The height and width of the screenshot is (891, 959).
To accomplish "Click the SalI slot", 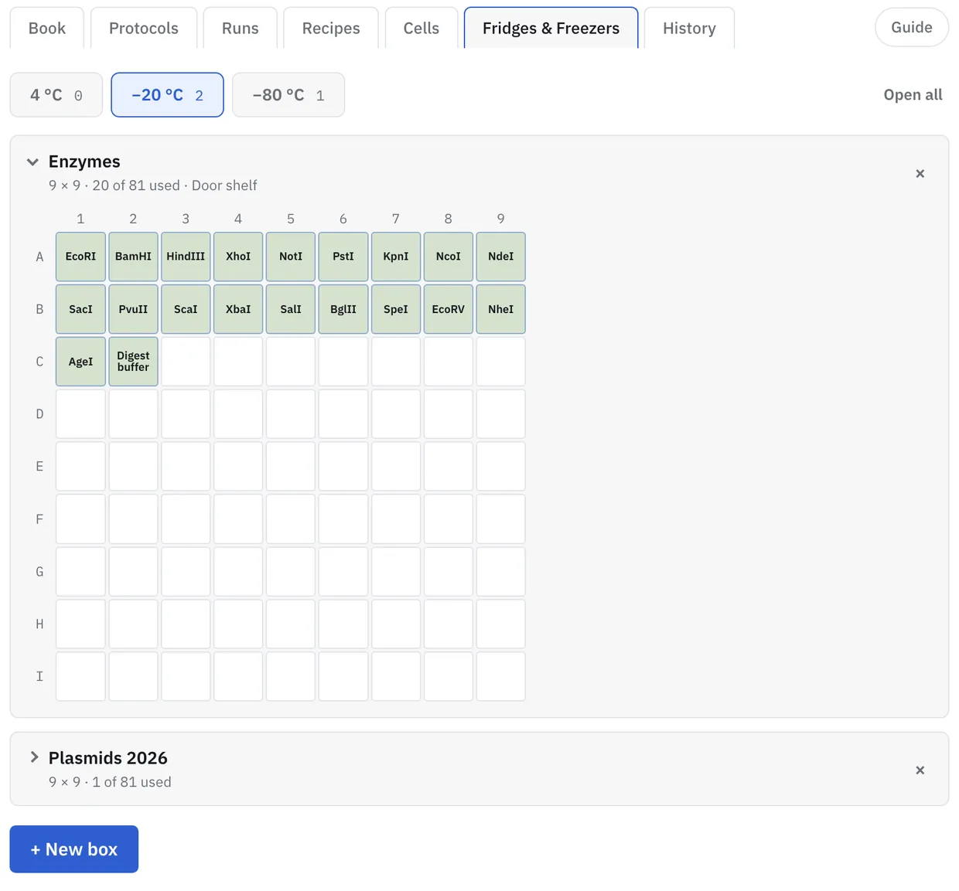I will (291, 309).
